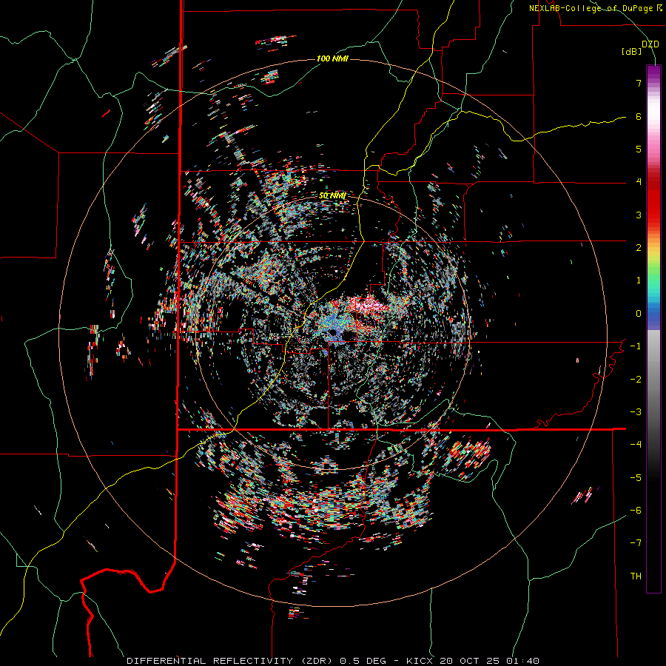
Task: Click the 100 NMI range ring label
Action: (x=332, y=58)
